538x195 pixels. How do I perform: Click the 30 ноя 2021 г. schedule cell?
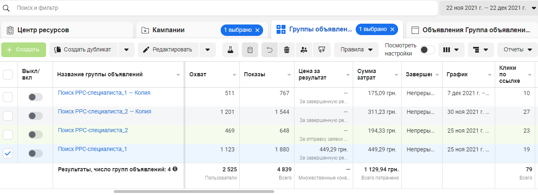pyautogui.click(x=467, y=112)
